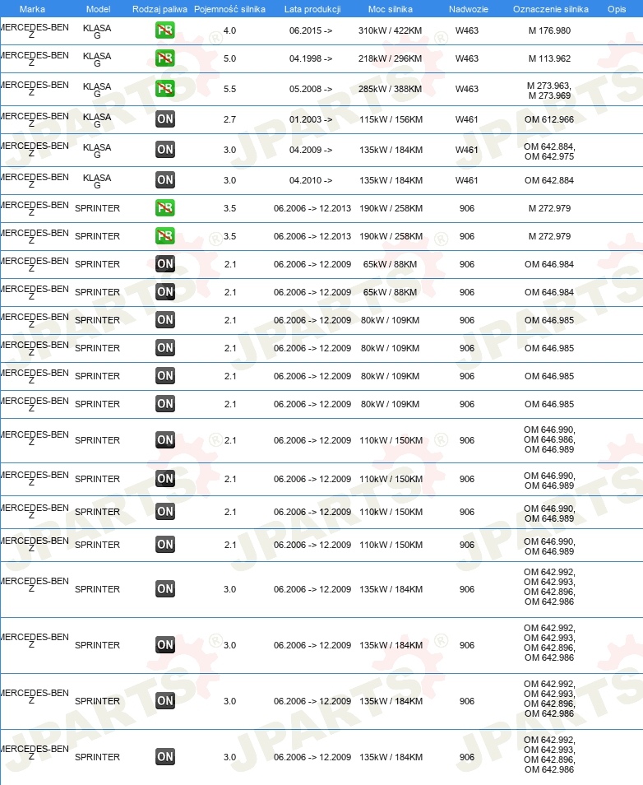
Task: Click W463 body code in the 5.5 row
Action: click(467, 89)
